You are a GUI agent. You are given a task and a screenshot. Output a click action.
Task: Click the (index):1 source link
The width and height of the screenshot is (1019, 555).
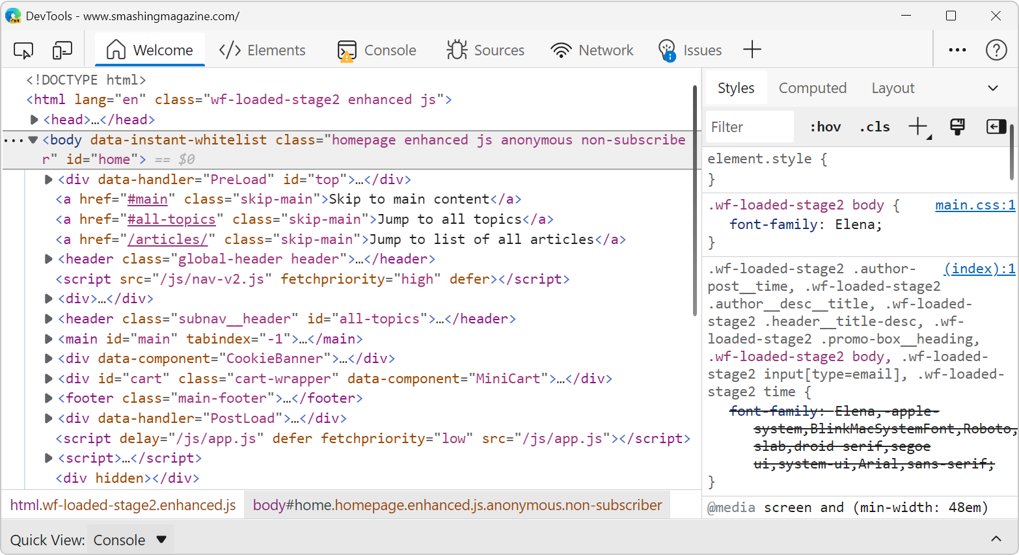point(979,268)
